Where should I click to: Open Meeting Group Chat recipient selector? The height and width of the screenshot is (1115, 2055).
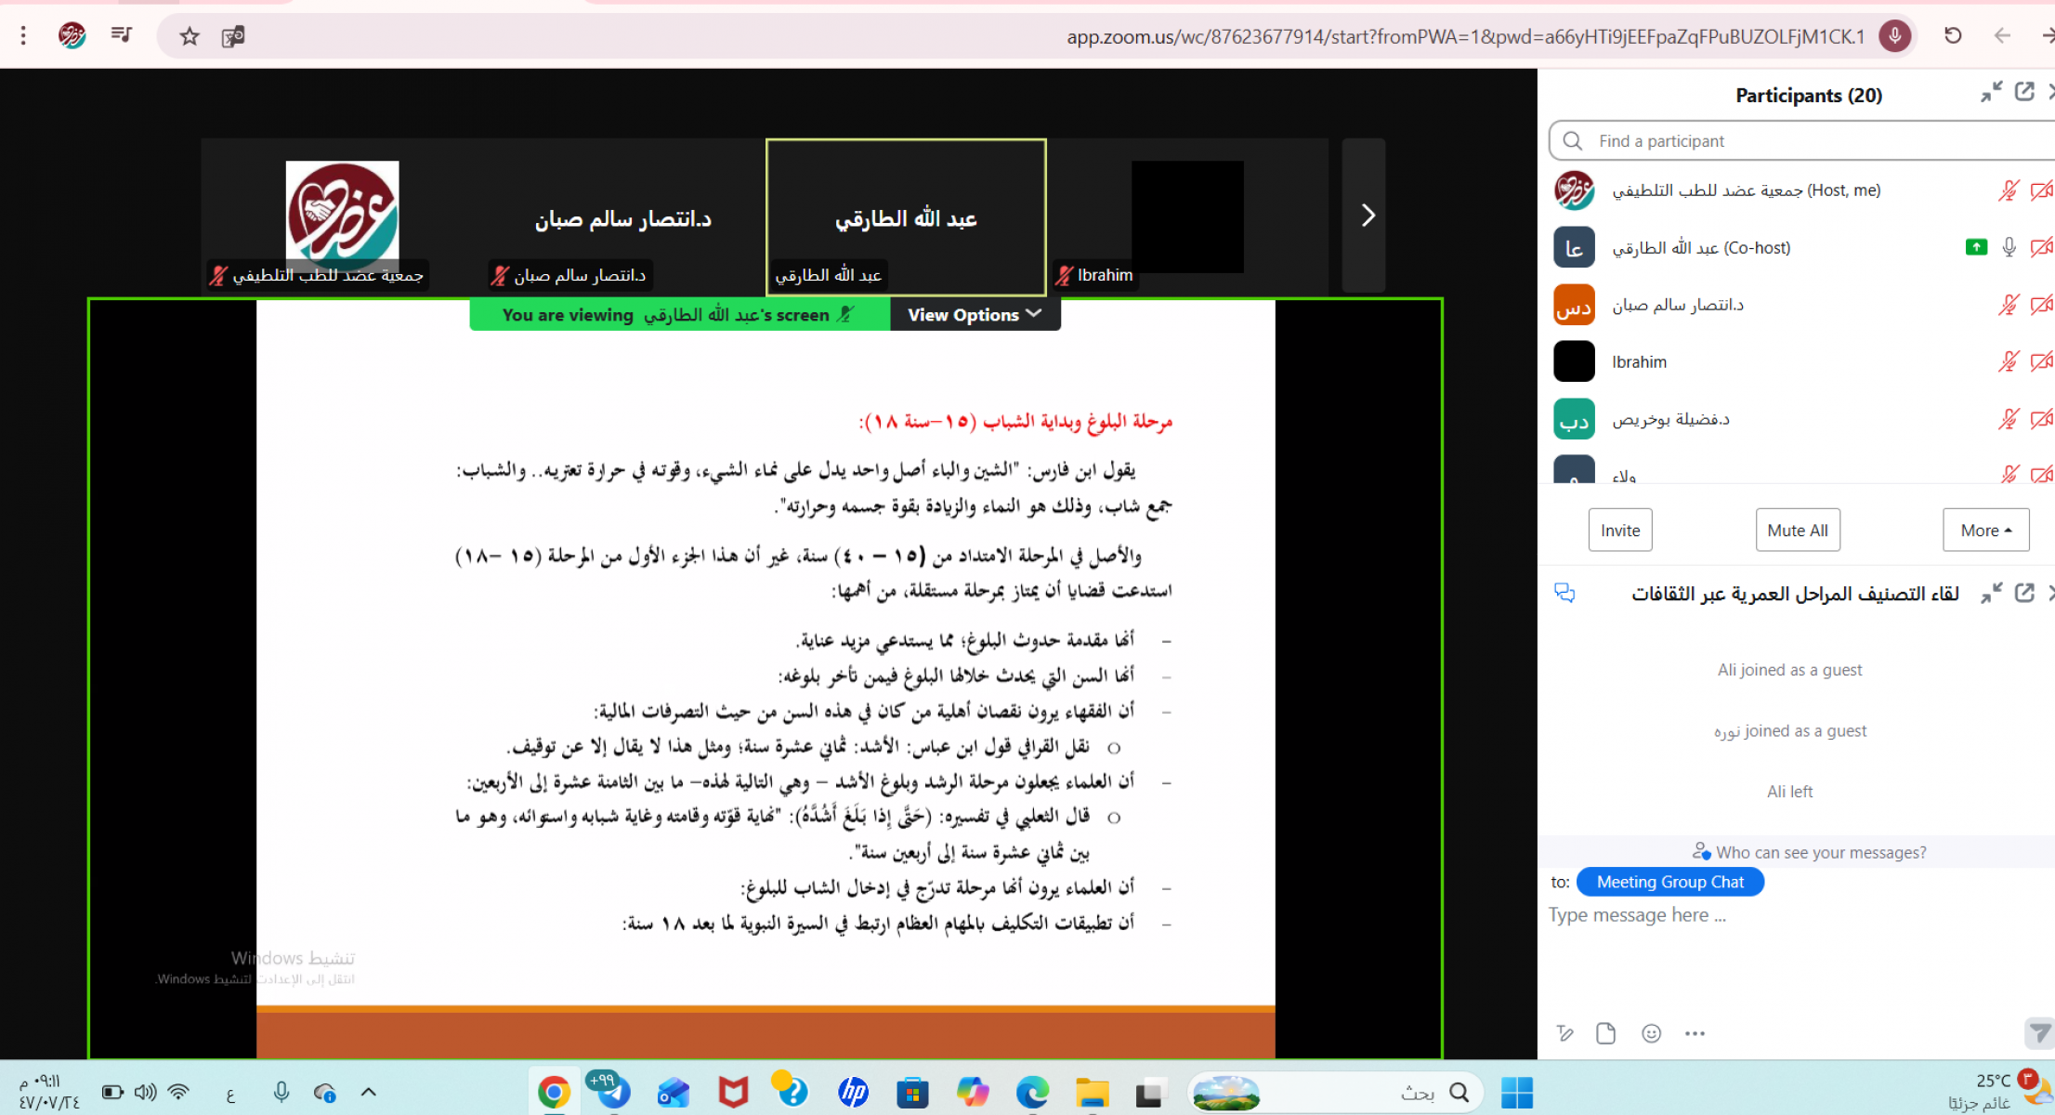click(1669, 882)
